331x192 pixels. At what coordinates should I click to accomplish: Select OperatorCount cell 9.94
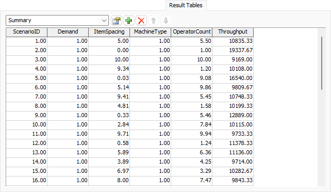coord(192,134)
